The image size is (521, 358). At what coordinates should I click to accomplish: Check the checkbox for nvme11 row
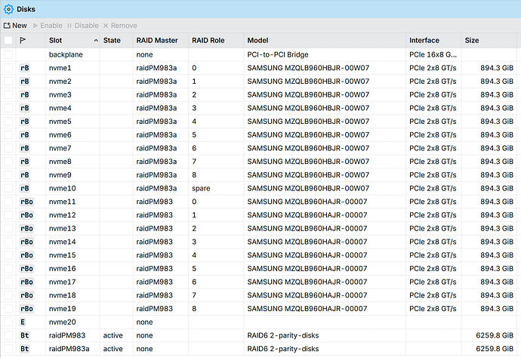[8, 202]
